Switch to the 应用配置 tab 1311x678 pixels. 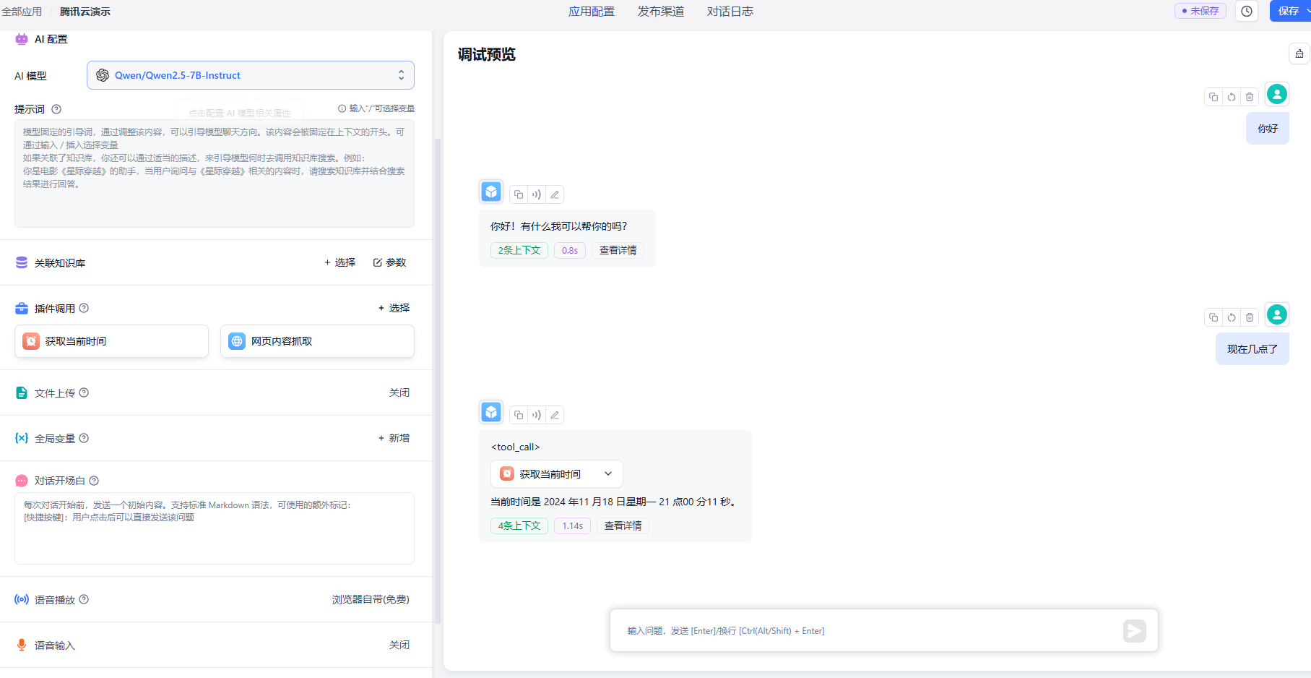[592, 12]
